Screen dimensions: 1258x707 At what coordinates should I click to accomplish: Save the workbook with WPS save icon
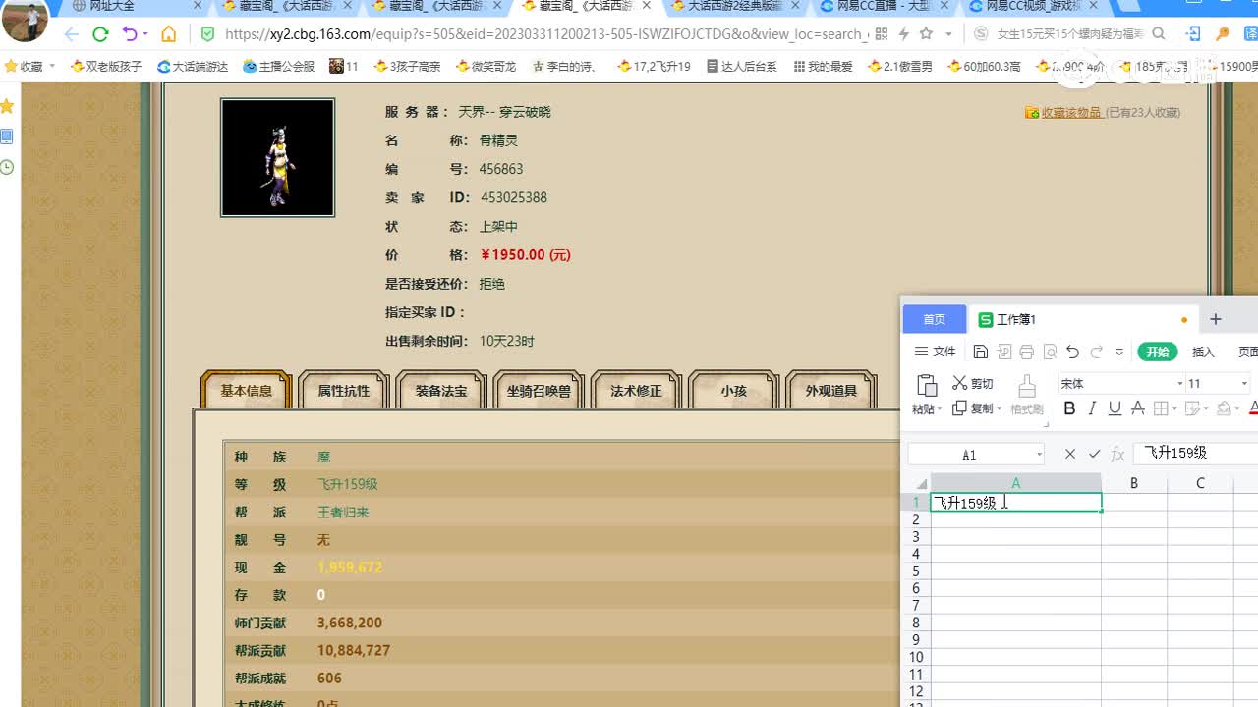[x=981, y=352]
